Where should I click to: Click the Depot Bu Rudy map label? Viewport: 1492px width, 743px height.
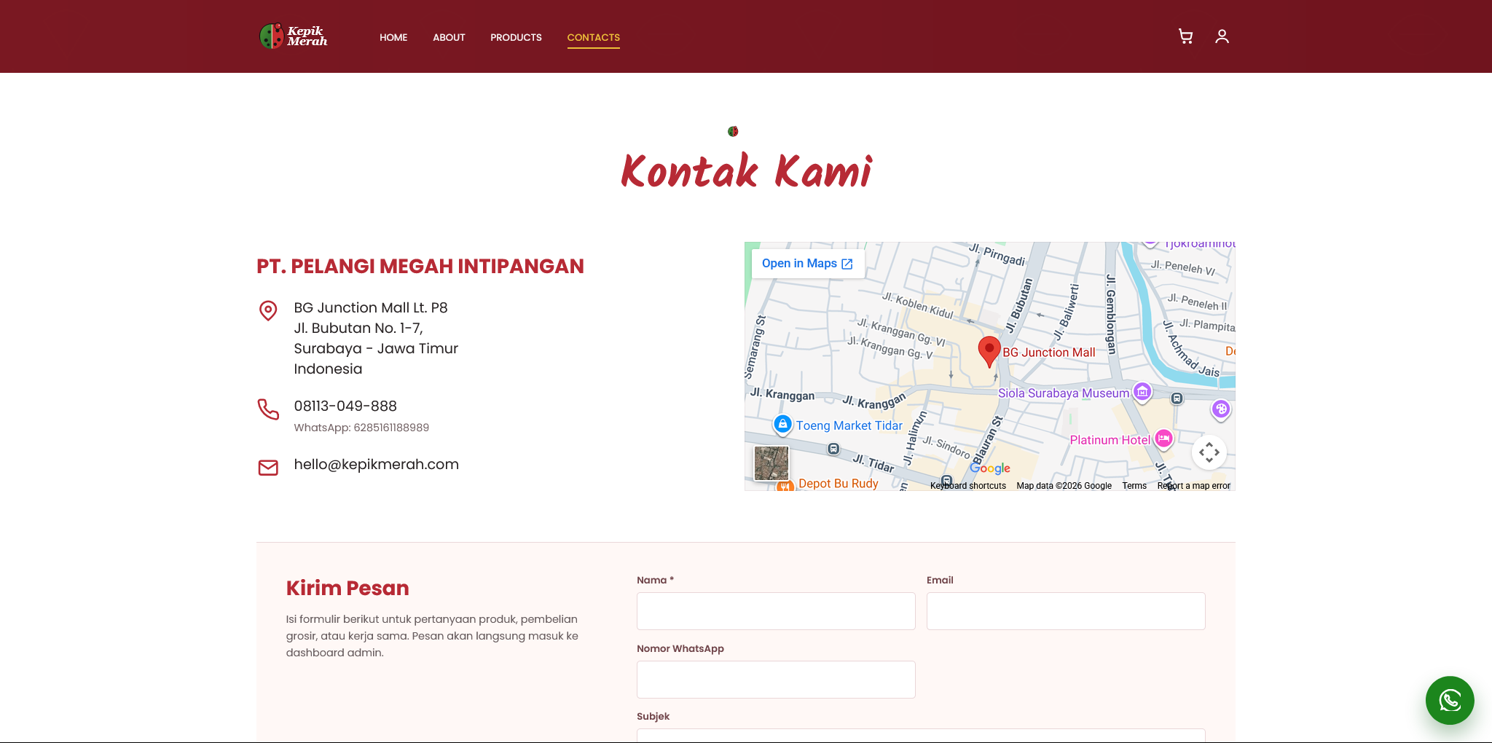[x=838, y=484]
